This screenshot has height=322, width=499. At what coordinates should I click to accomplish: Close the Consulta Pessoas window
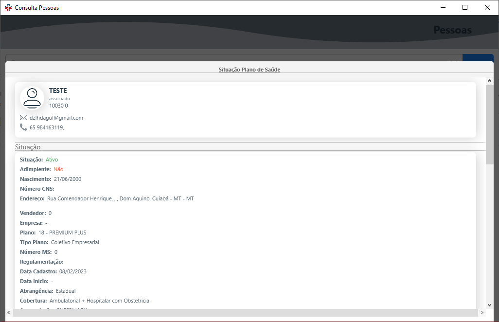click(x=487, y=8)
